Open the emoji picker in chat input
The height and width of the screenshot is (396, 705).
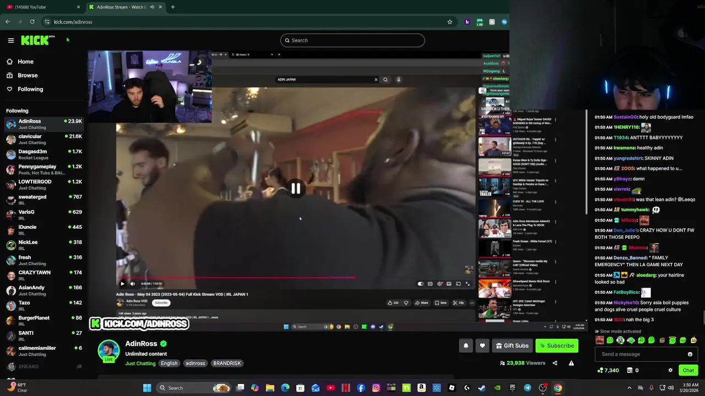(690, 354)
